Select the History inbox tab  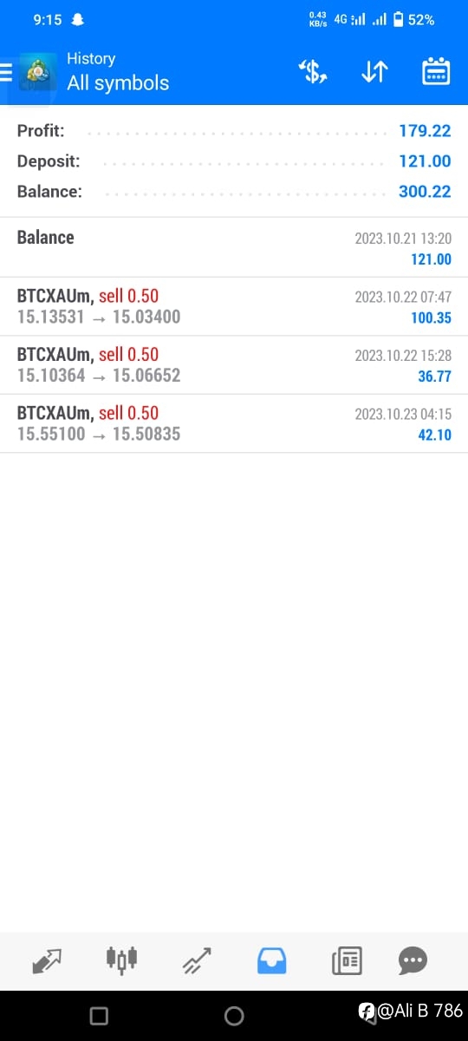tap(271, 960)
